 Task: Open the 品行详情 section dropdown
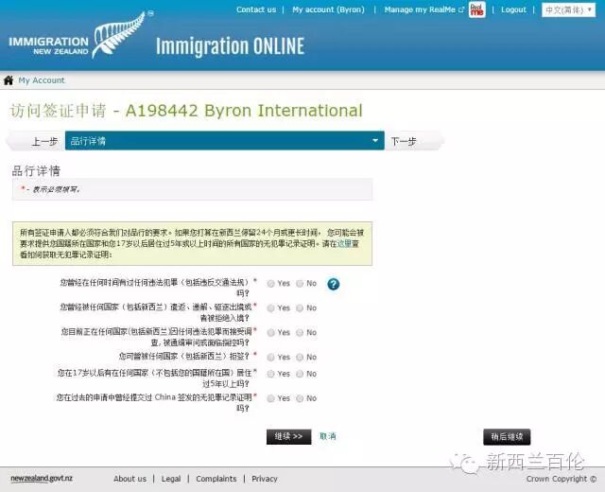pyautogui.click(x=225, y=141)
